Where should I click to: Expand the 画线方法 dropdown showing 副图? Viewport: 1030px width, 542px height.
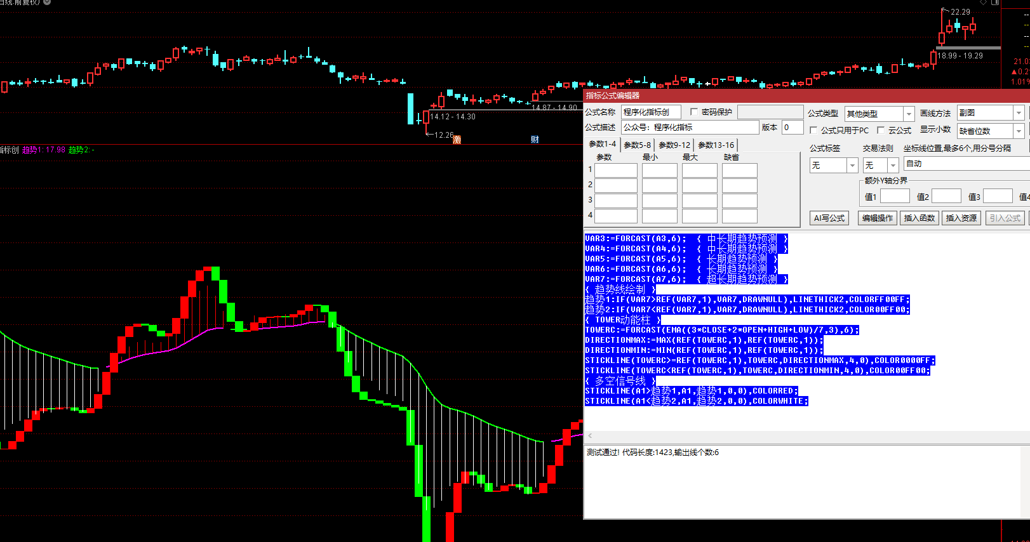1019,113
